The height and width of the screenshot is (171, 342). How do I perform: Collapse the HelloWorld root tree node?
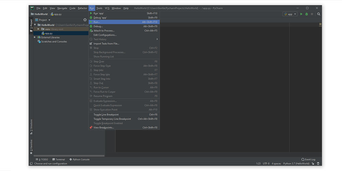pos(35,25)
